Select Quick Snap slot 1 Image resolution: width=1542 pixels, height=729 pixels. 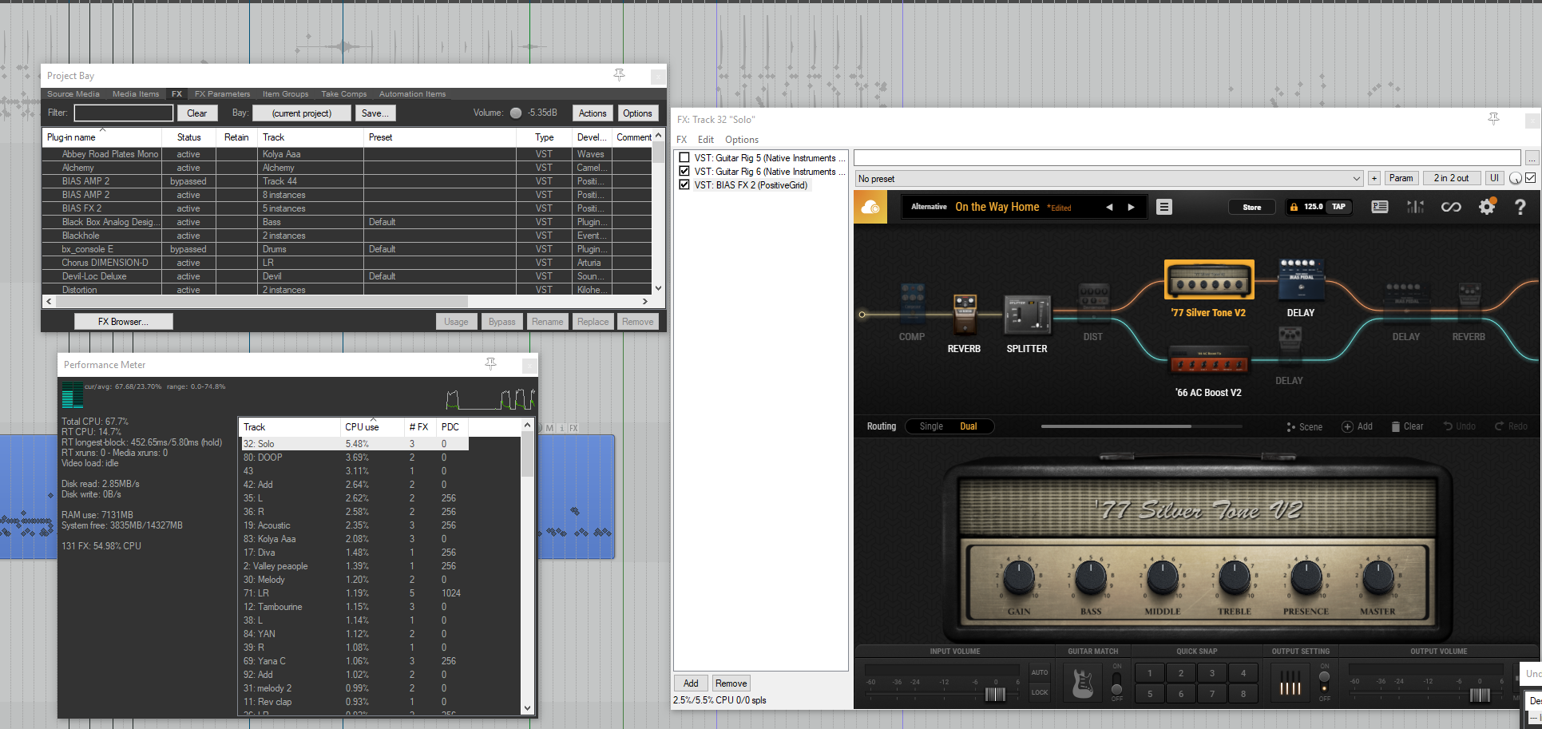click(x=1150, y=673)
